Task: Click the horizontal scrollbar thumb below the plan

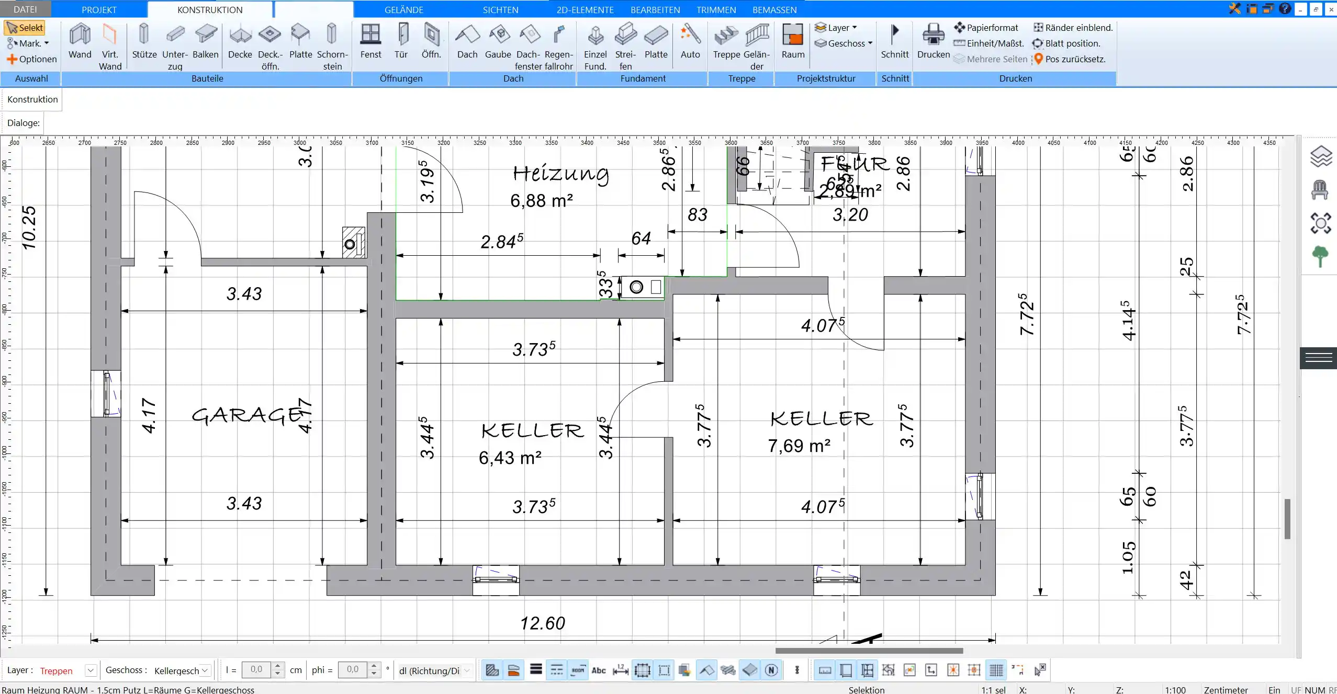Action: tap(869, 651)
